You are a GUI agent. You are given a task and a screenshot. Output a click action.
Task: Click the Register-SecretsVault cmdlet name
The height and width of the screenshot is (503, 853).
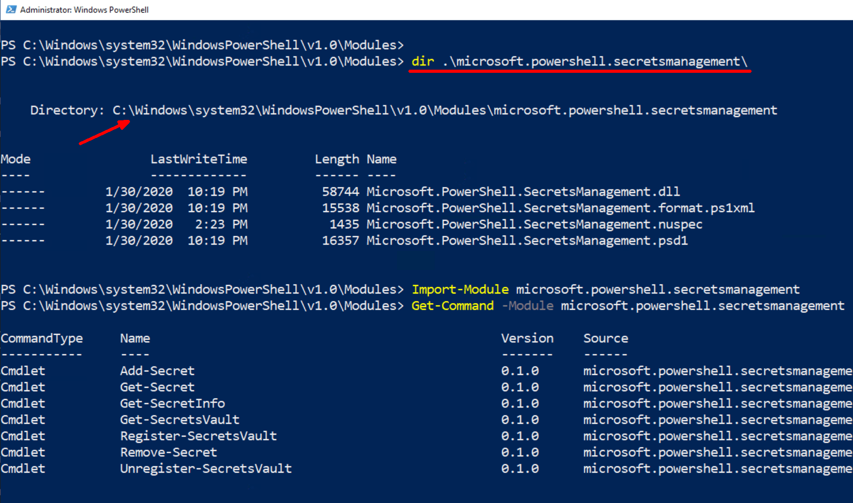(198, 436)
